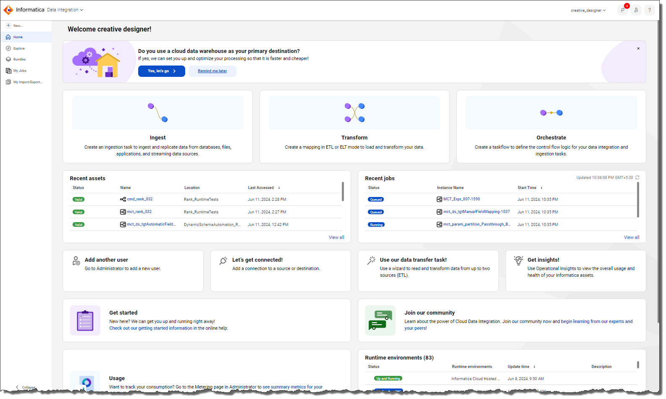
Task: Go to Home in the sidebar
Action: point(26,37)
